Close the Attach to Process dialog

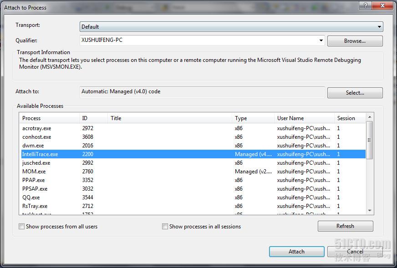point(382,5)
